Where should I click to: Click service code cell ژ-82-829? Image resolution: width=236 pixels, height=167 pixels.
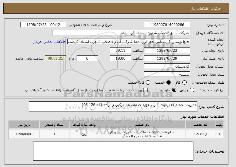click(200, 134)
